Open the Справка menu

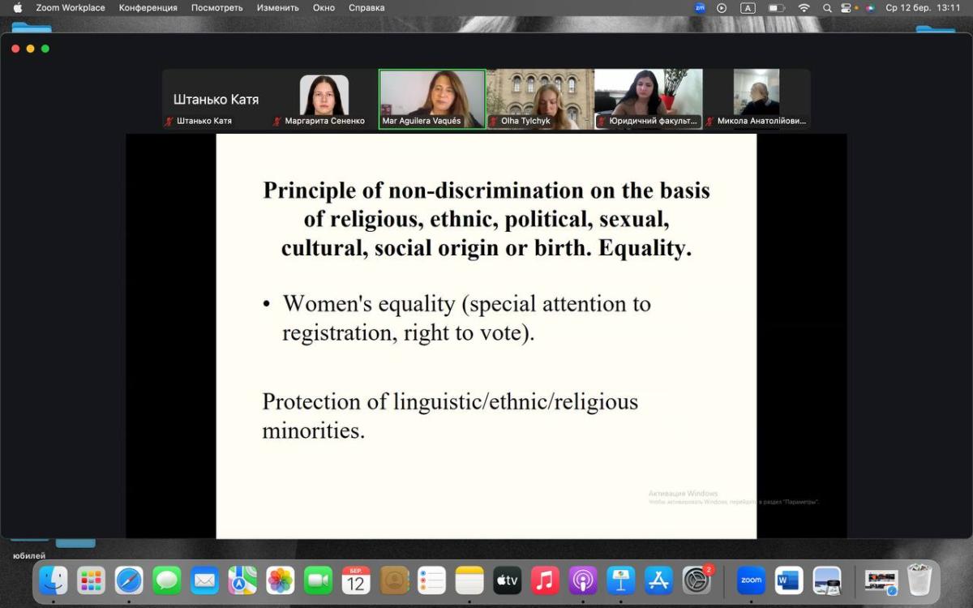pos(366,8)
